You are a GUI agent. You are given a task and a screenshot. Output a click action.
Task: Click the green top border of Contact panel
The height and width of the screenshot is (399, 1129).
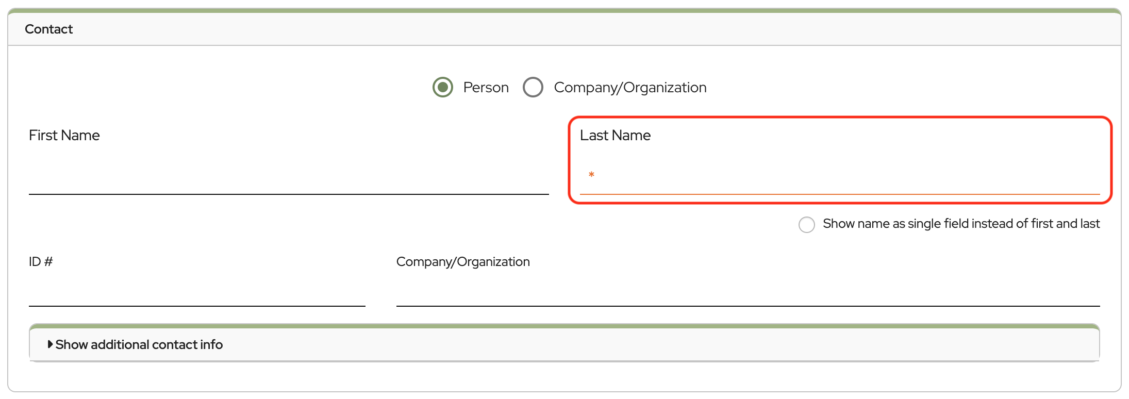click(564, 10)
